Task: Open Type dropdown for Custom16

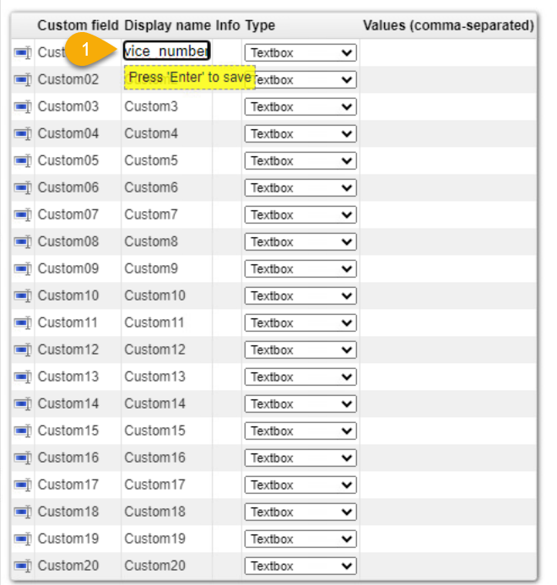Action: pos(300,458)
